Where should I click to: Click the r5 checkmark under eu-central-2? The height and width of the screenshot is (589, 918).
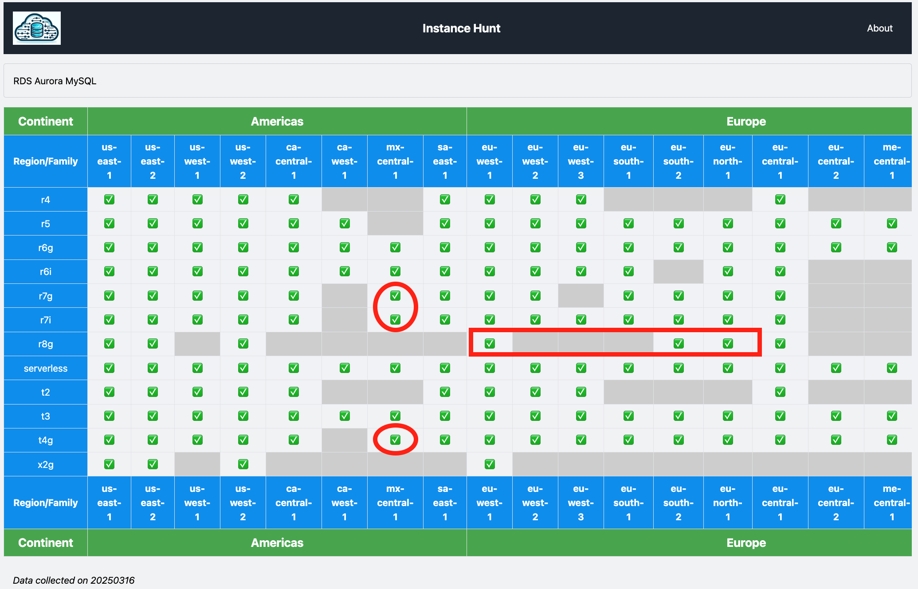[x=836, y=224]
